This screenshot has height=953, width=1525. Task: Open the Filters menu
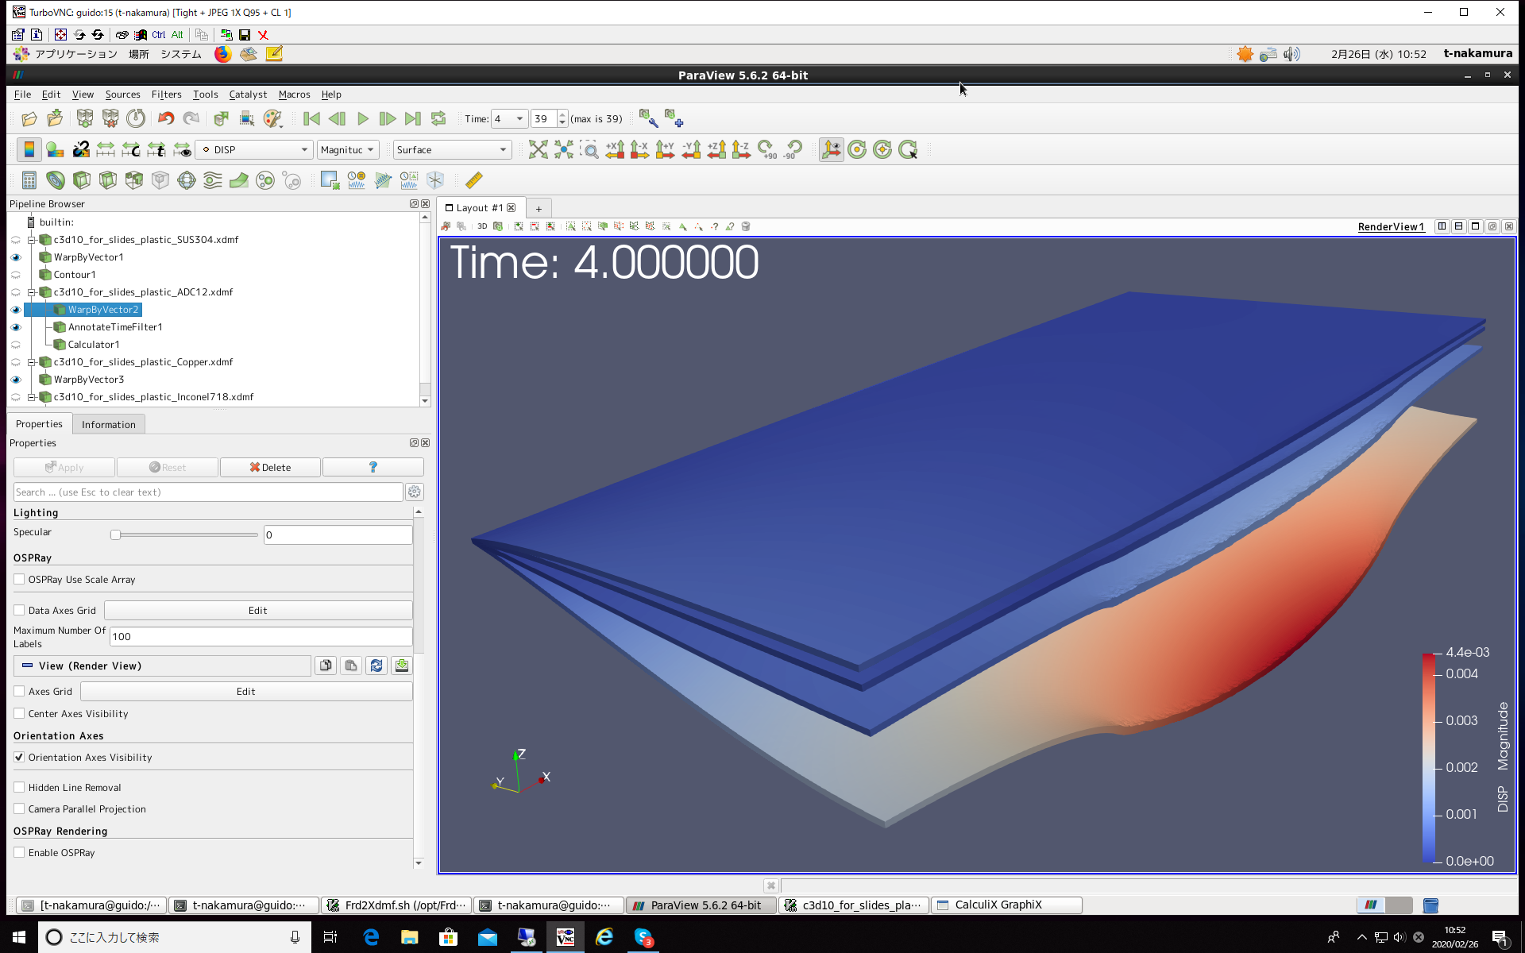click(166, 95)
